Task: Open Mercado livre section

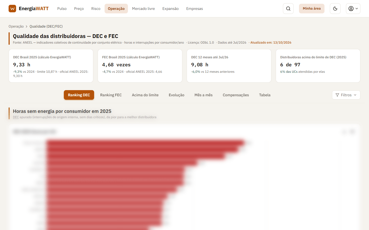Action: pos(143,9)
